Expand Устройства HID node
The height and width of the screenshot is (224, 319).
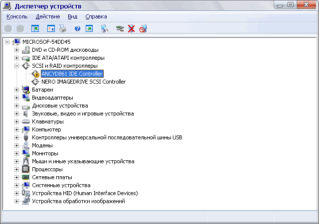click(16, 193)
